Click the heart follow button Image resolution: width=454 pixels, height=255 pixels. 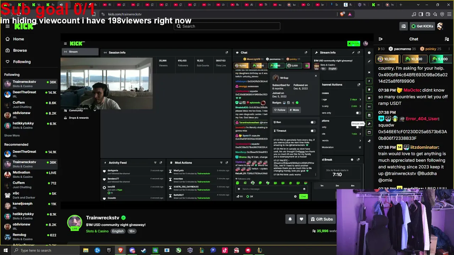pos(301,219)
